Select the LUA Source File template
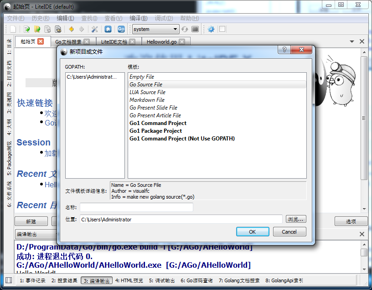The height and width of the screenshot is (290, 372). point(217,92)
